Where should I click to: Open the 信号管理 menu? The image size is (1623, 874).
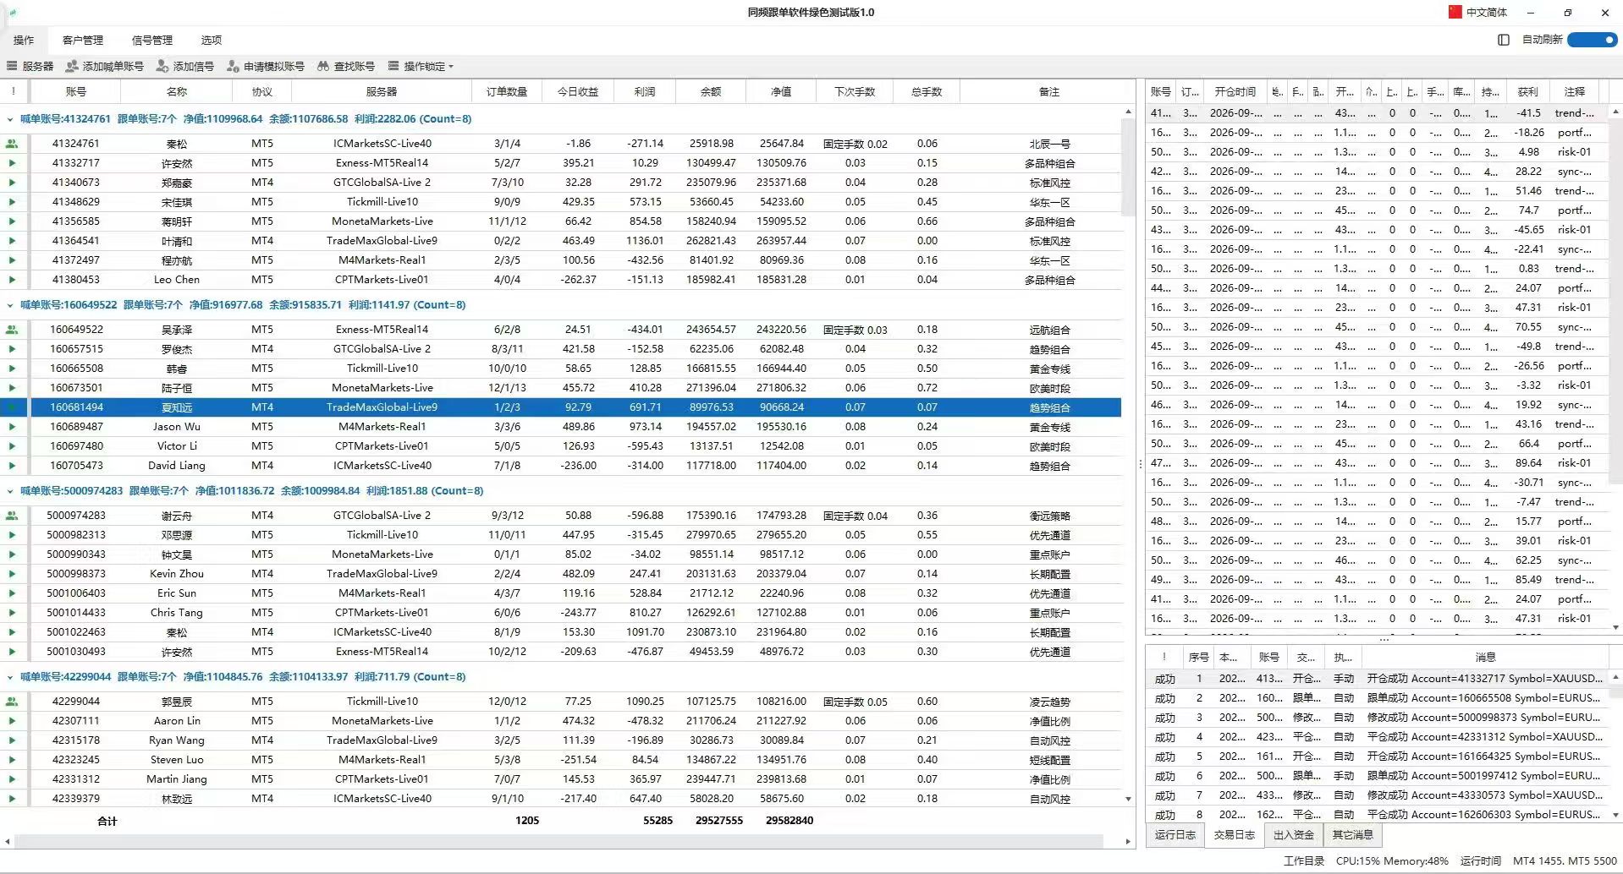[x=152, y=40]
